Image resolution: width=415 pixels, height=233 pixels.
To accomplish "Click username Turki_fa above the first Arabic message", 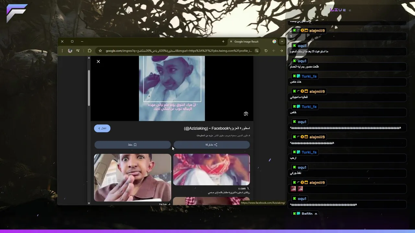I will pyautogui.click(x=309, y=76).
